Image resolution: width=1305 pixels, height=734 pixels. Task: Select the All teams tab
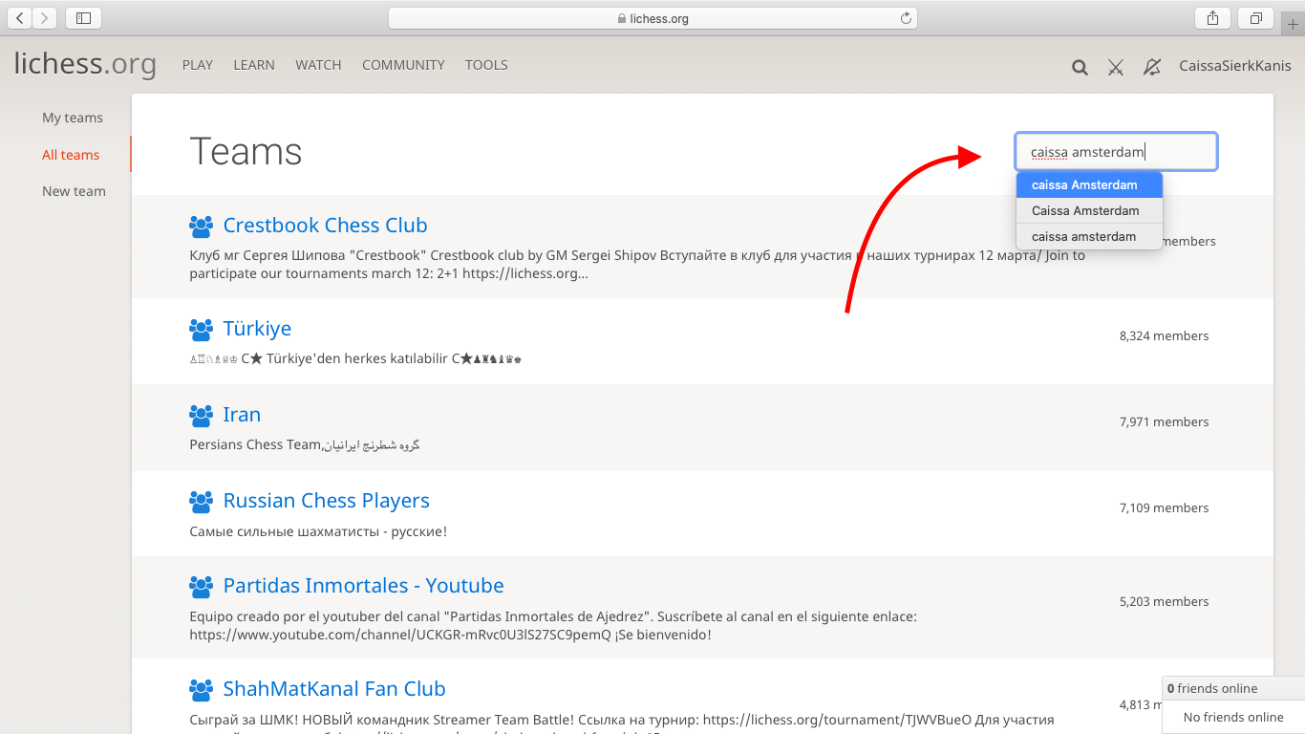point(71,155)
